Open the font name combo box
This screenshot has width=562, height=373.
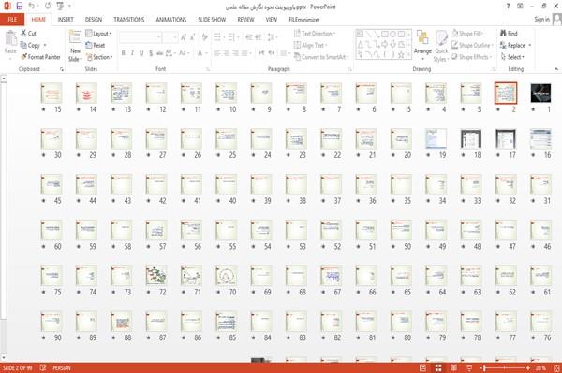140,37
